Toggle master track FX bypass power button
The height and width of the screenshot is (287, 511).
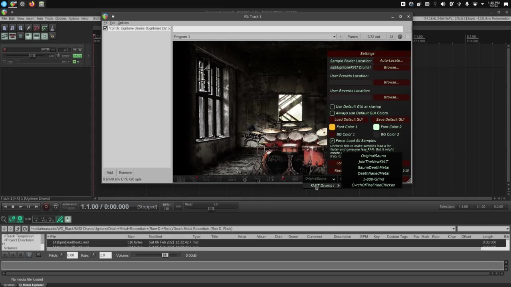pyautogui.click(x=80, y=56)
